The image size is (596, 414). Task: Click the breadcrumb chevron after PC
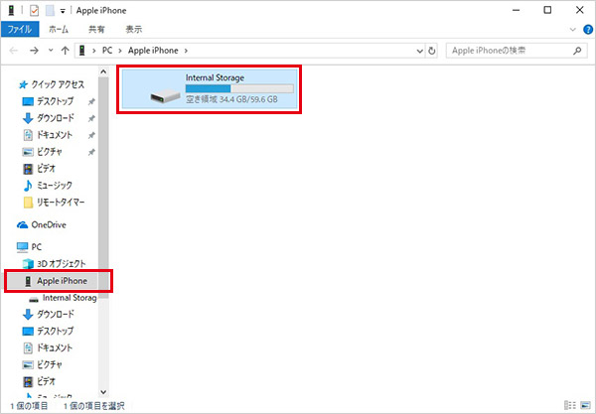pos(120,51)
